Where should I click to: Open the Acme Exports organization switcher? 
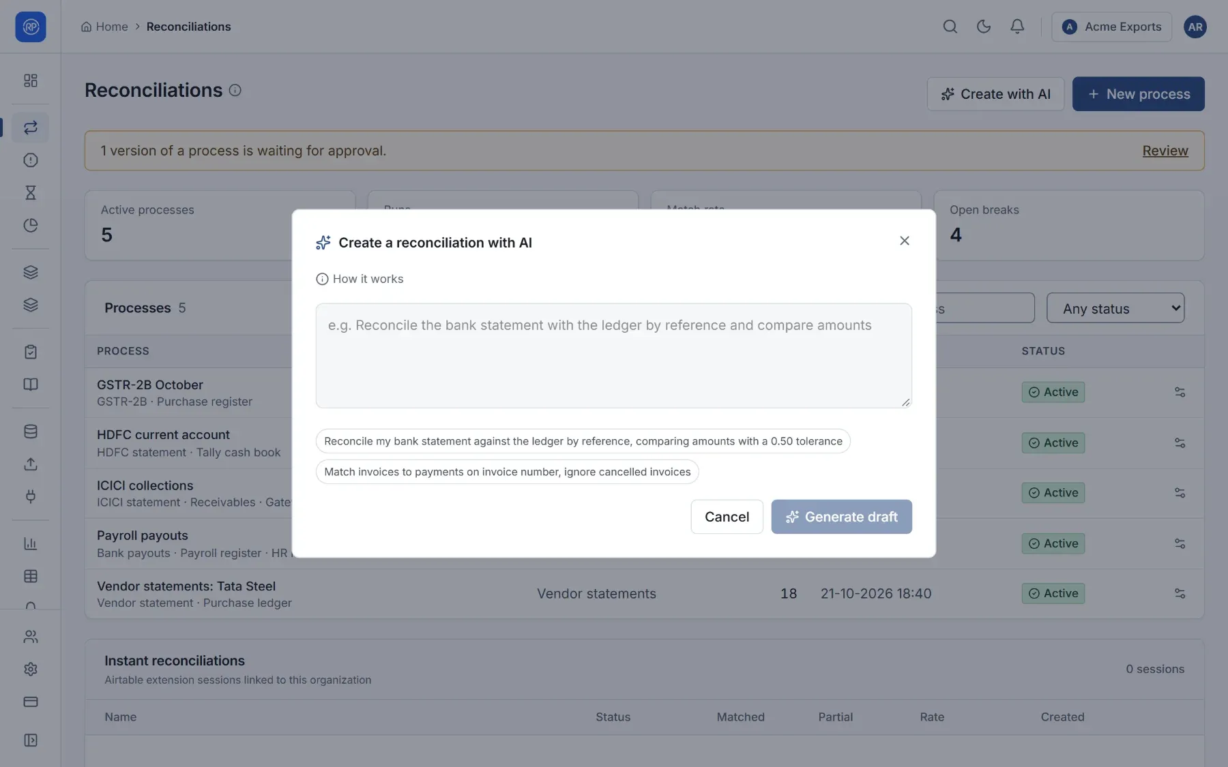(x=1111, y=27)
